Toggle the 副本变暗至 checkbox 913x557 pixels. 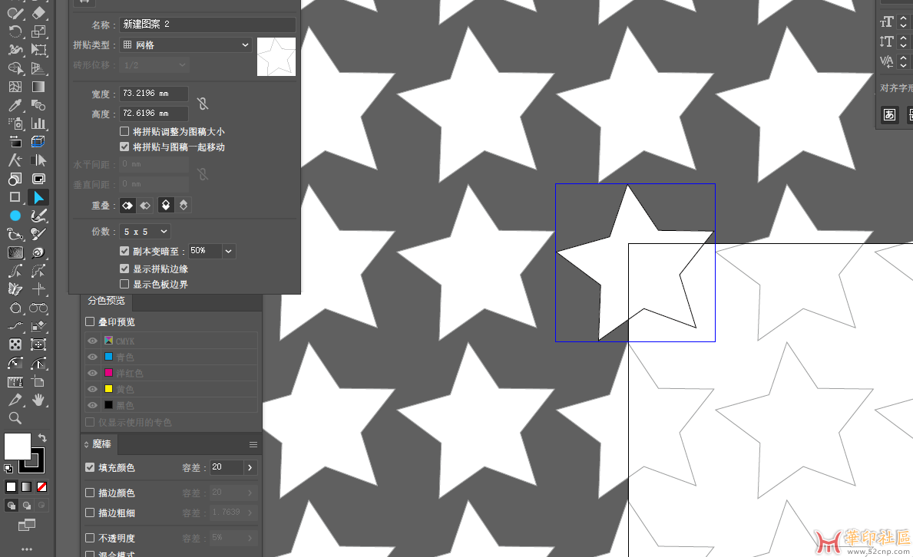pyautogui.click(x=124, y=251)
